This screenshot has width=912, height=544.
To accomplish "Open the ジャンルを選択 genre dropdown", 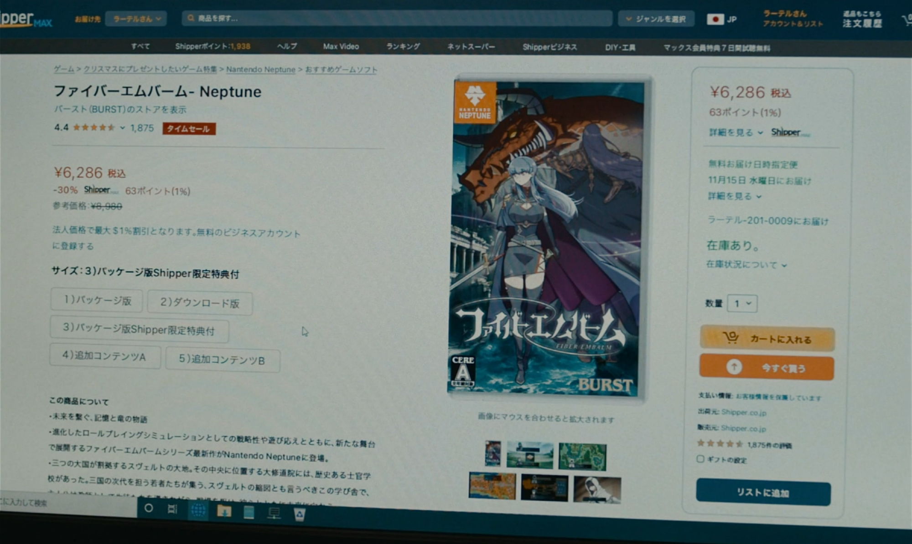I will point(656,19).
